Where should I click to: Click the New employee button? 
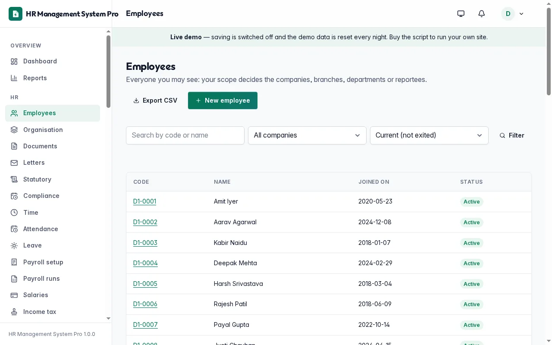(x=223, y=100)
